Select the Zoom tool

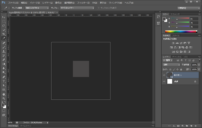point(4,98)
